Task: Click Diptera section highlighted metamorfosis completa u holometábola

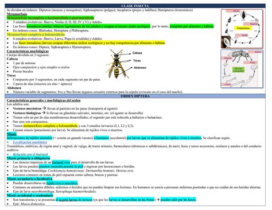Action: (x=50, y=126)
